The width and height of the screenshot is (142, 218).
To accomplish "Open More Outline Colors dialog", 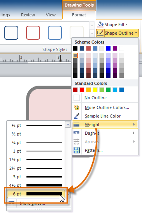I will (x=105, y=107).
